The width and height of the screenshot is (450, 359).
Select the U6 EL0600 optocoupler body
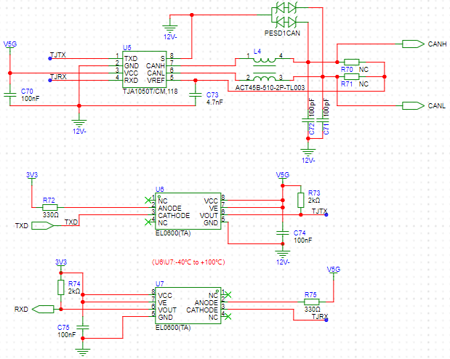point(188,211)
